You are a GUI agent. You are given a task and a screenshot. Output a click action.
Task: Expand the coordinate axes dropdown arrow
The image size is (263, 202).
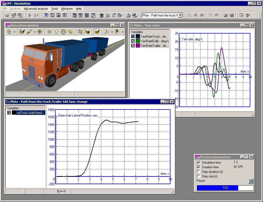click(112, 32)
